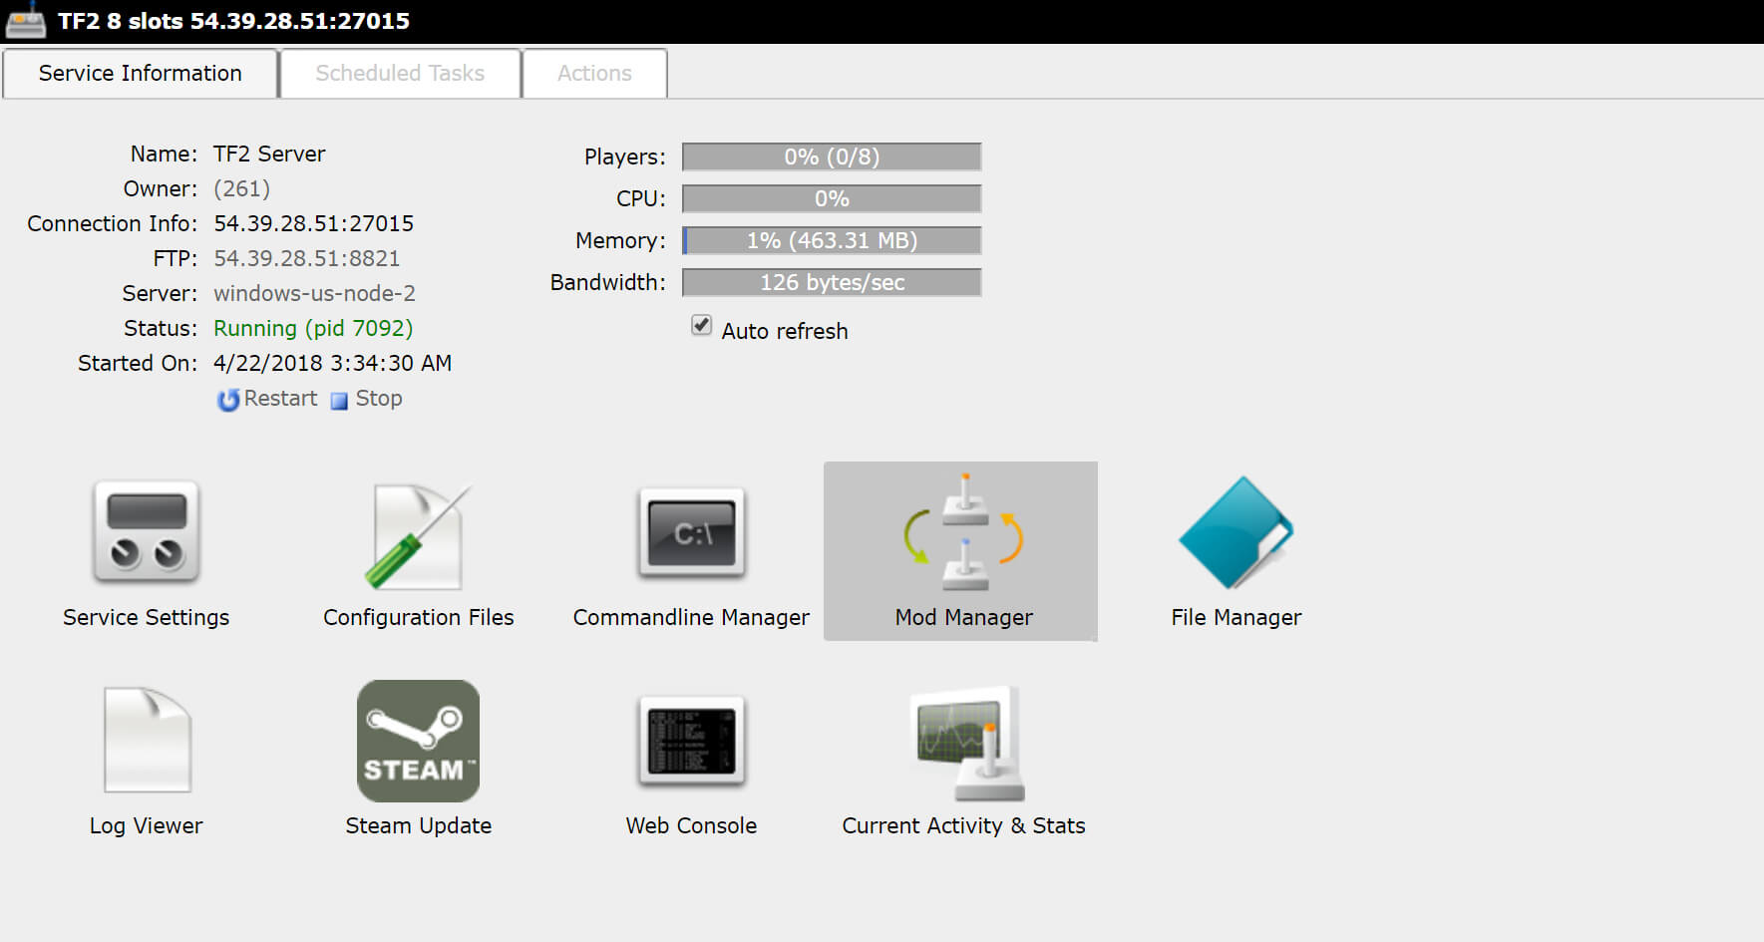
Task: Run the Steam Update icon
Action: pos(418,741)
